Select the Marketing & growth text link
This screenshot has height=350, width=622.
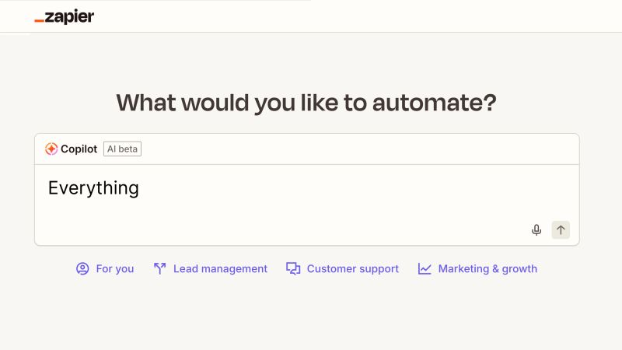click(x=487, y=268)
